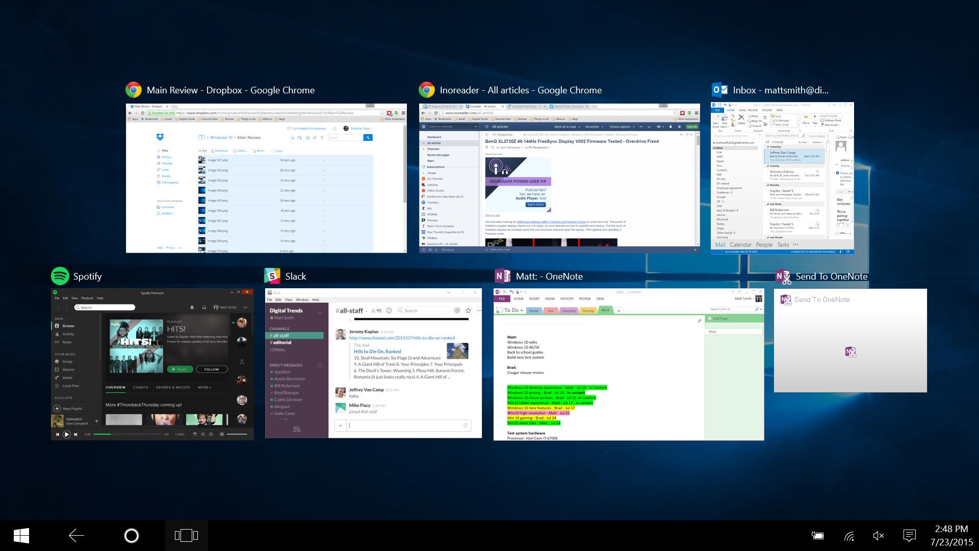Viewport: 979px width, 551px height.
Task: Open Annie Bernstein direct message in Slack
Action: pyautogui.click(x=289, y=379)
